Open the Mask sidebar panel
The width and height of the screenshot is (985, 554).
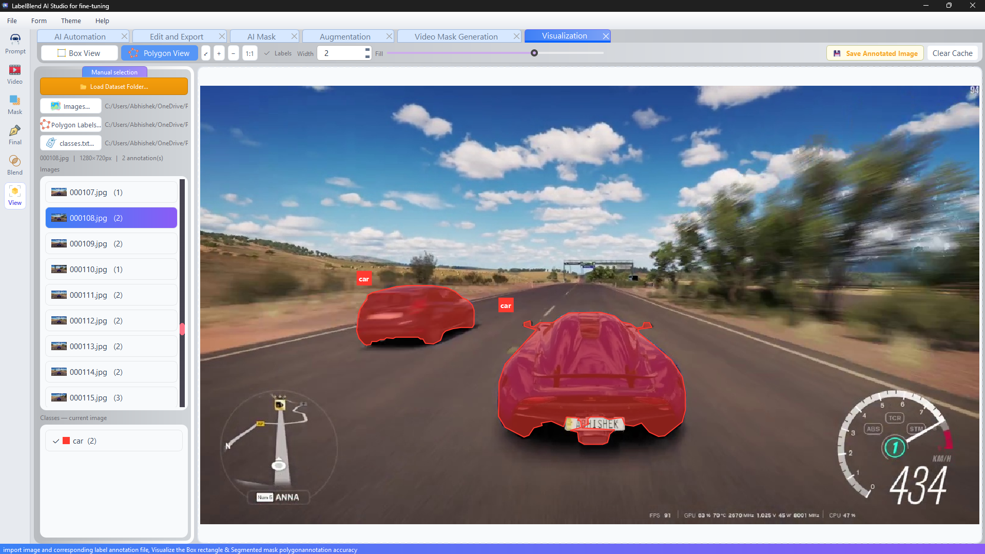coord(15,104)
